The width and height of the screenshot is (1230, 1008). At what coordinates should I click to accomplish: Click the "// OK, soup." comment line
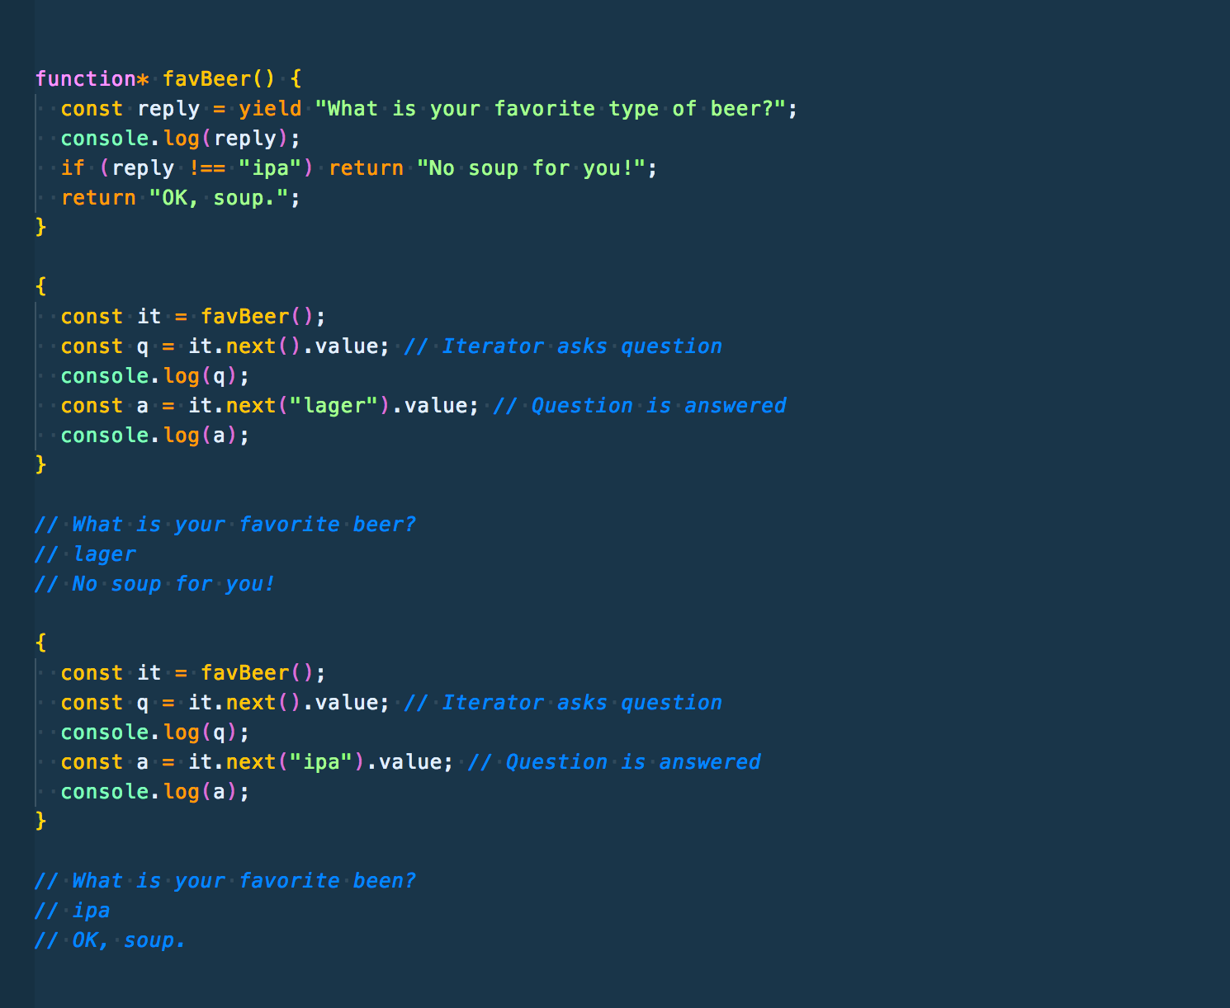click(111, 940)
